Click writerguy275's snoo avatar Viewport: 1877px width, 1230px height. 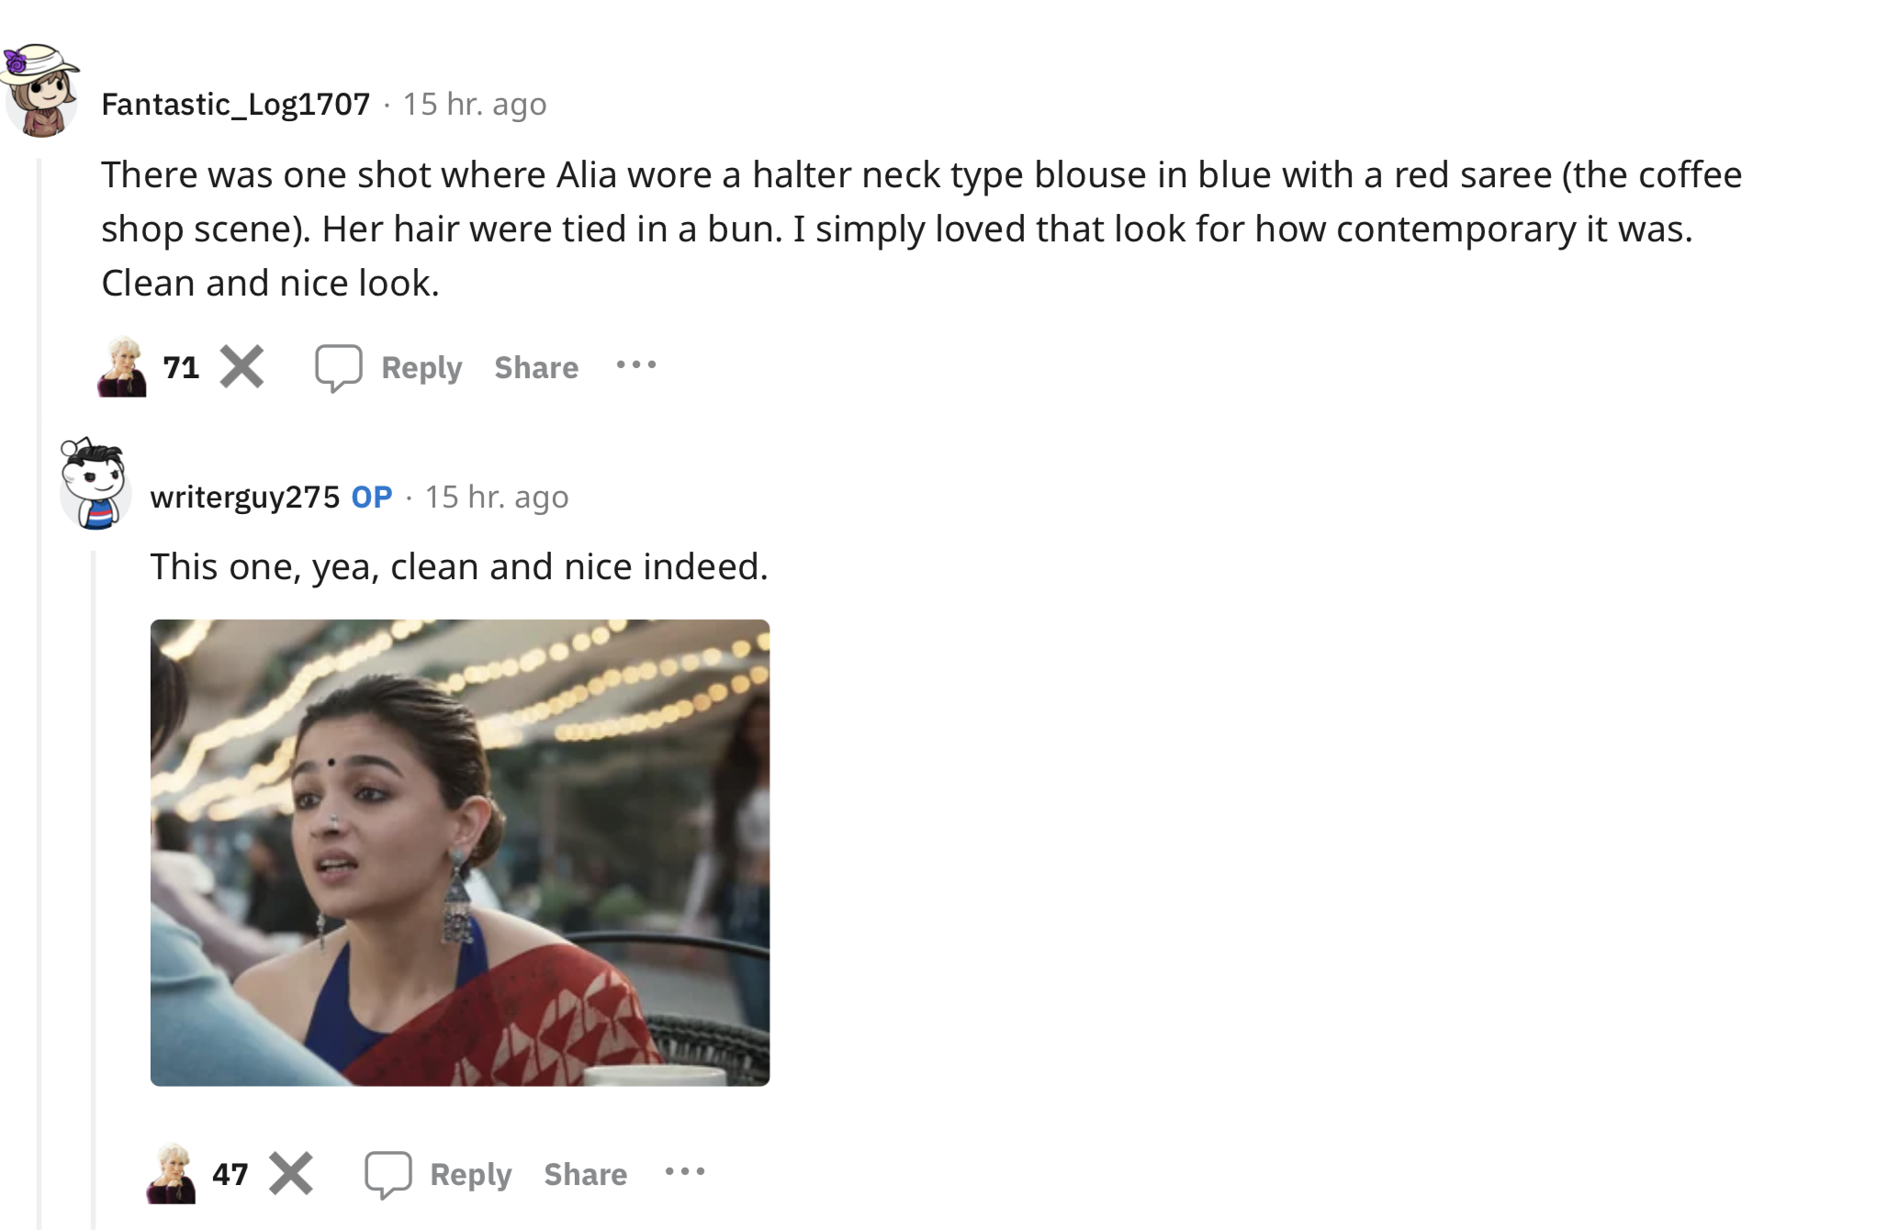94,484
